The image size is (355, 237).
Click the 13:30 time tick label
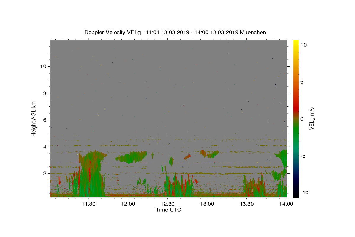[x=247, y=204]
